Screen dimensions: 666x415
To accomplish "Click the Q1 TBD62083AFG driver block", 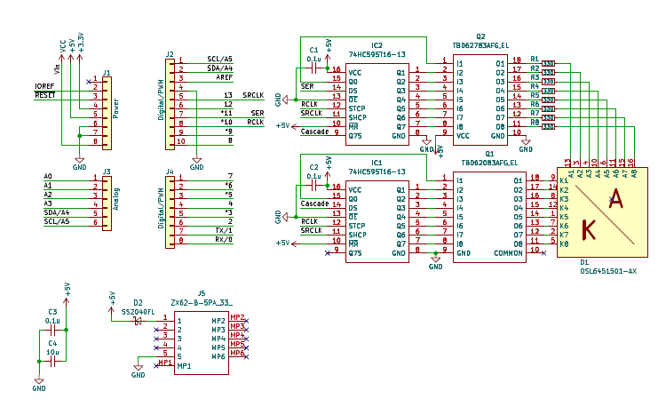I will pos(488,217).
